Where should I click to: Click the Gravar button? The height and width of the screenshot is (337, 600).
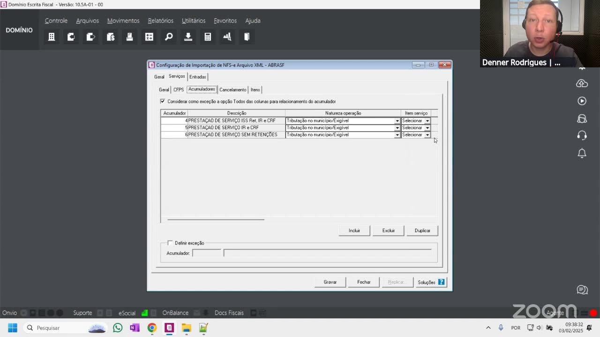pos(330,282)
